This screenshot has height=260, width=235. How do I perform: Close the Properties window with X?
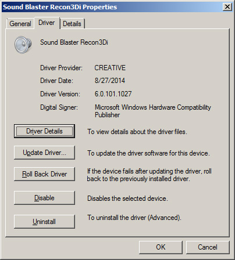point(227,7)
